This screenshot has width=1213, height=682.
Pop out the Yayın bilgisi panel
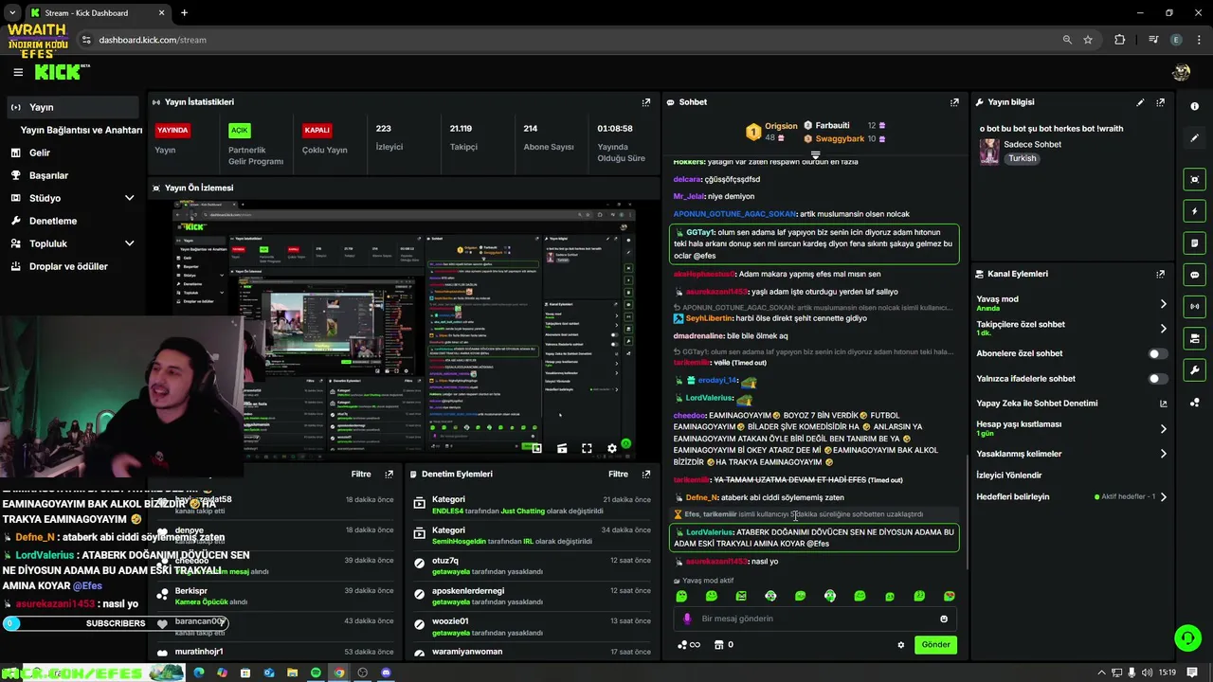(x=1160, y=102)
